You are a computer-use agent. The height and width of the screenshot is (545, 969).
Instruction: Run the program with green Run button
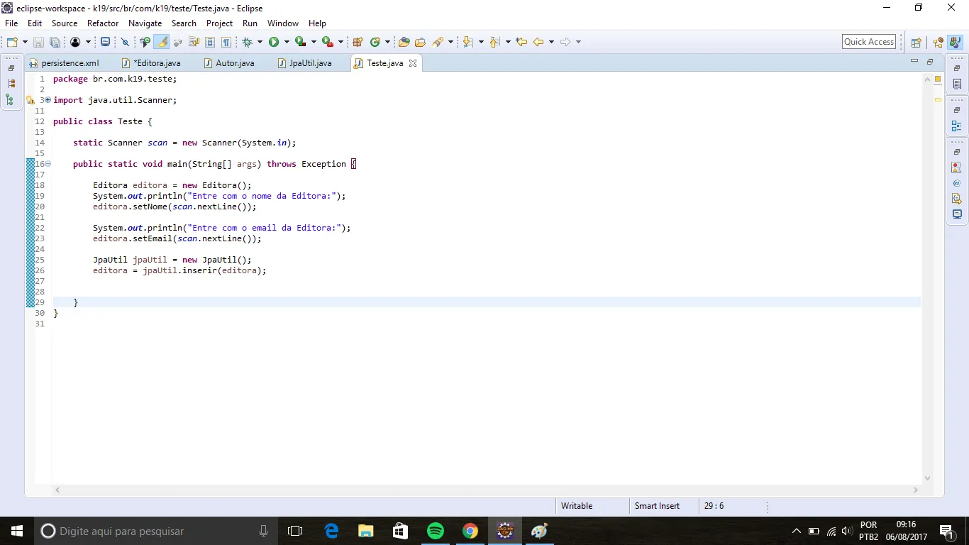point(274,42)
